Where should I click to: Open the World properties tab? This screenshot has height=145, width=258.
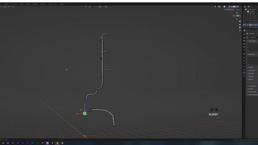(244, 50)
